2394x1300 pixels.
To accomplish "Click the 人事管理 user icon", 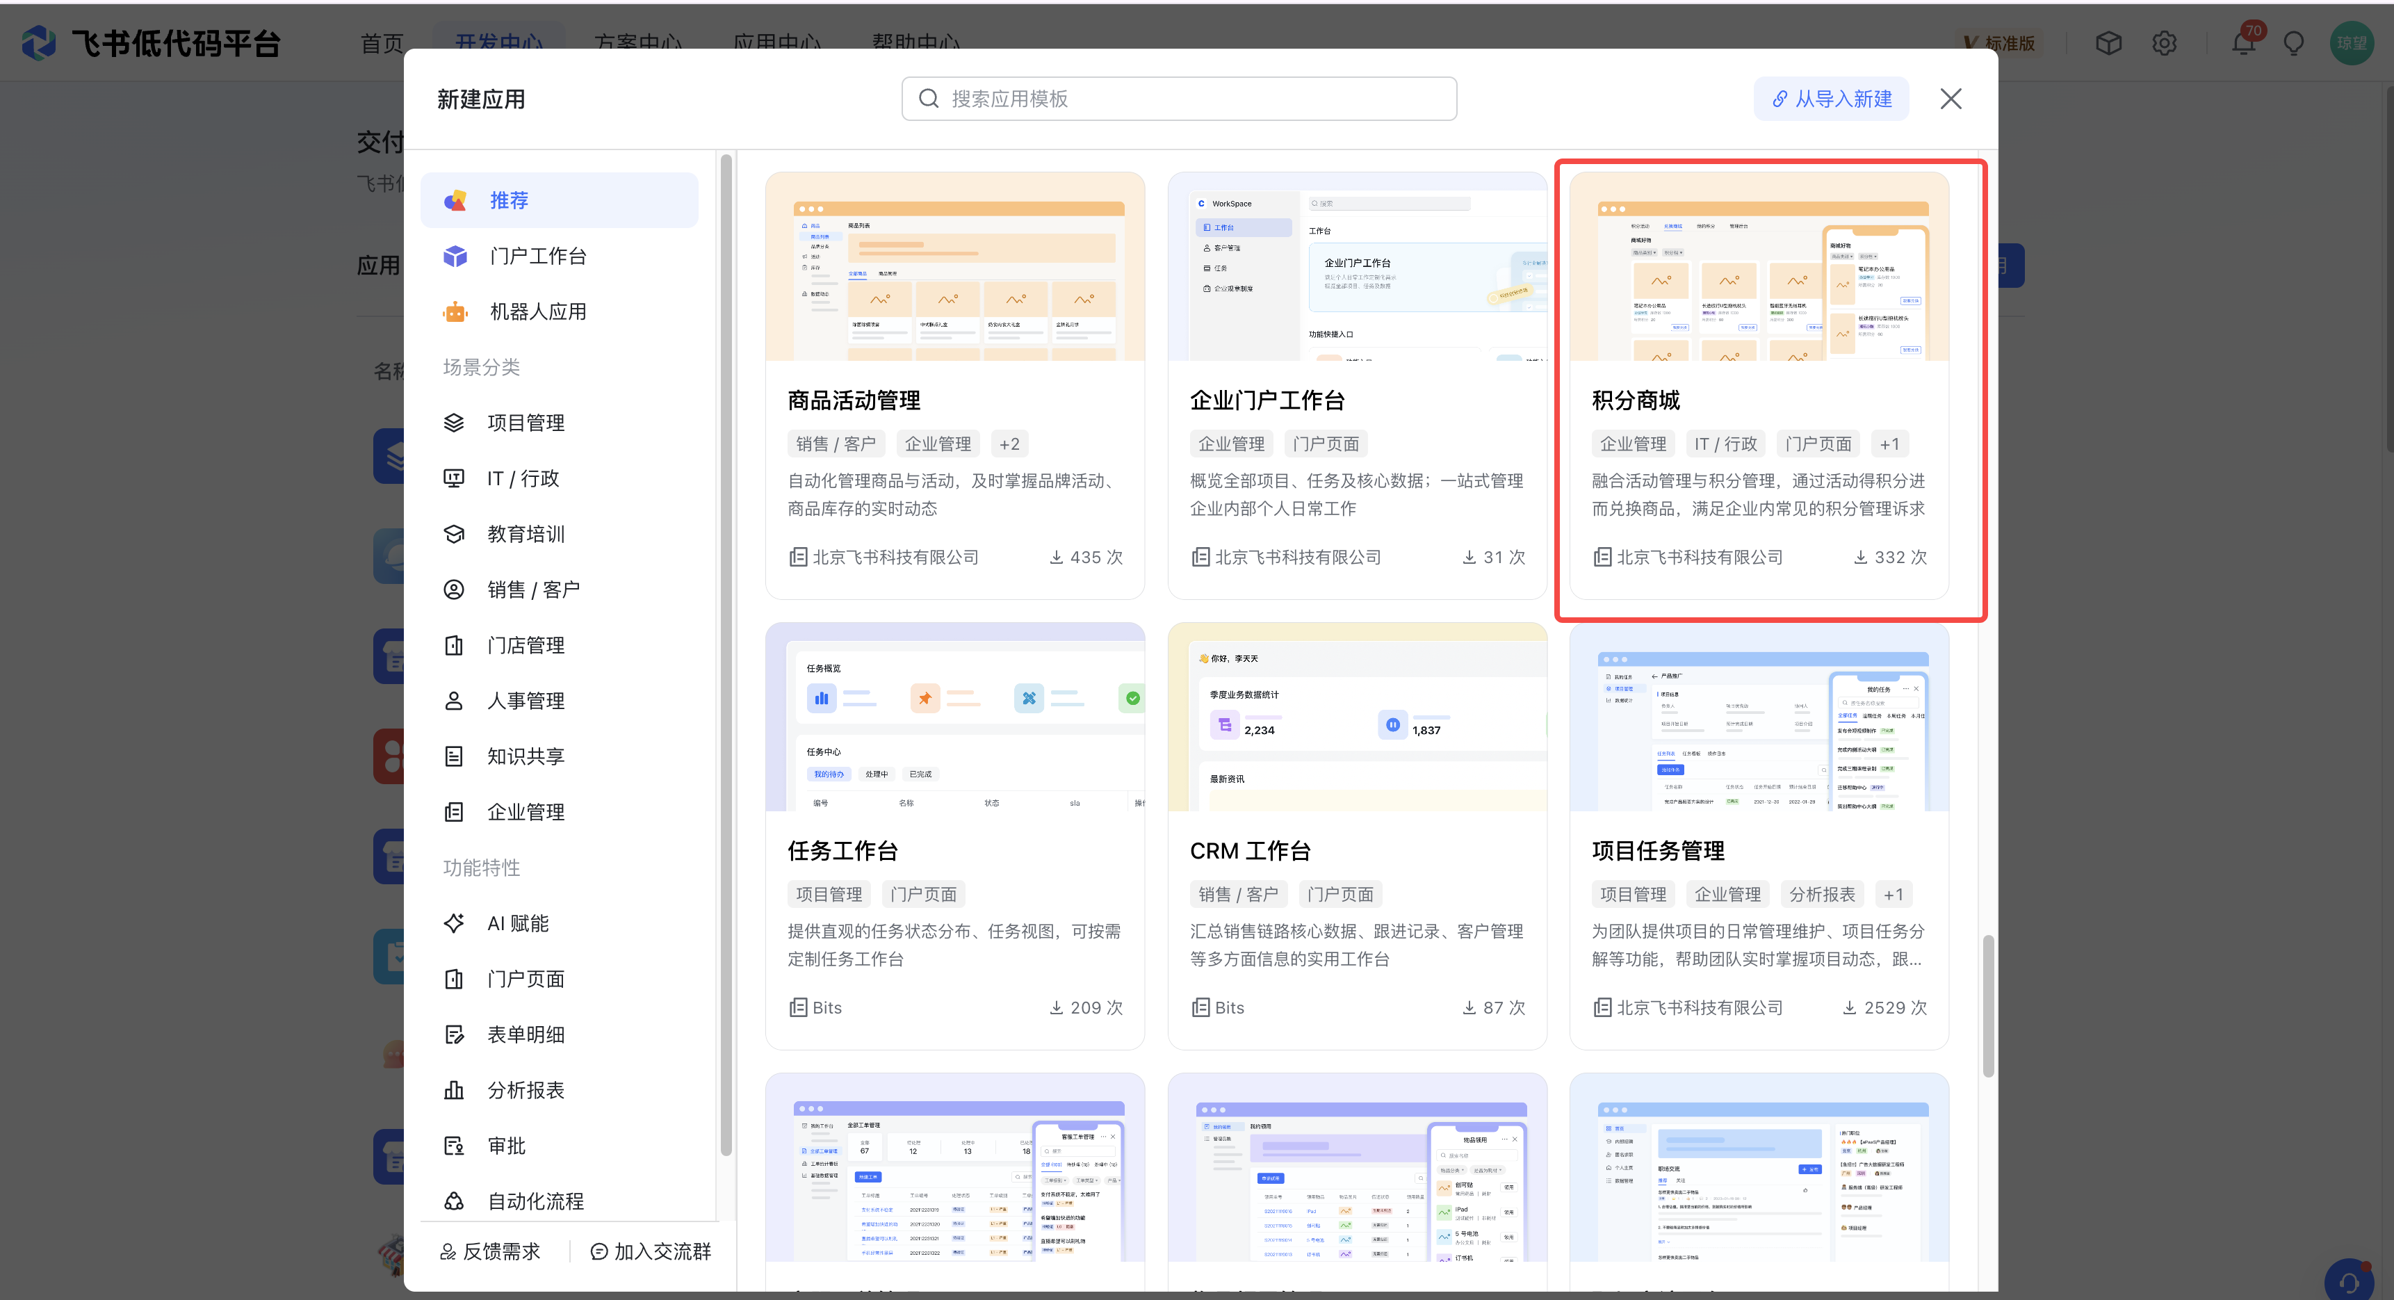I will (453, 701).
